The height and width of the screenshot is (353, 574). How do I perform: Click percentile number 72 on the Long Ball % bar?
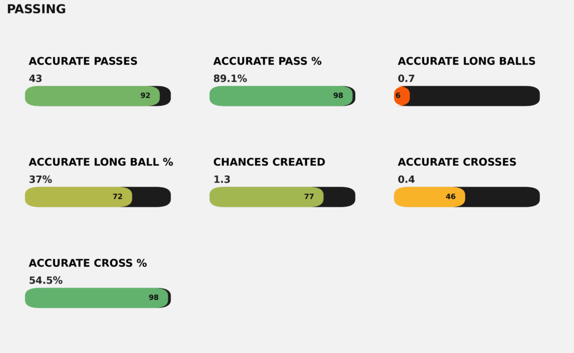117,197
